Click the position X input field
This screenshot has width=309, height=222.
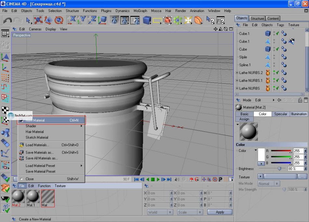[x=160, y=193]
